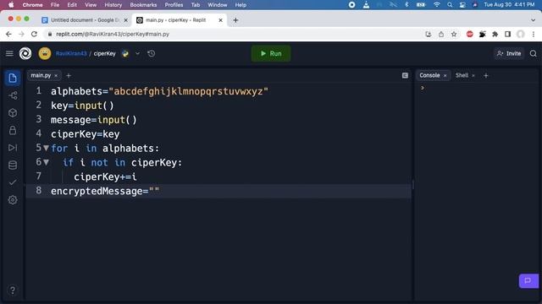This screenshot has width=542, height=304.
Task: Add a new editor file tab
Action: (x=69, y=75)
